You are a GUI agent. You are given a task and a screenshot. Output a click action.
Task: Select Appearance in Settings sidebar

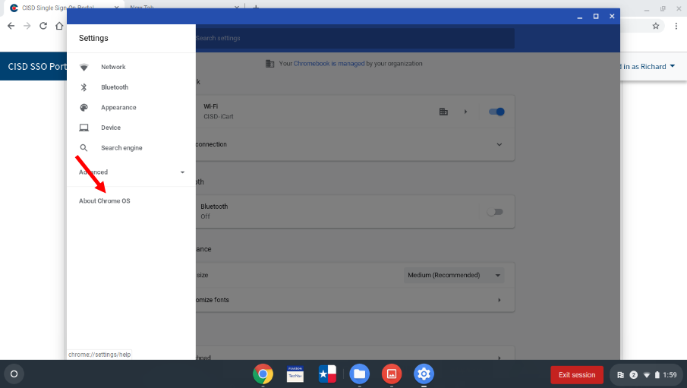tap(118, 108)
